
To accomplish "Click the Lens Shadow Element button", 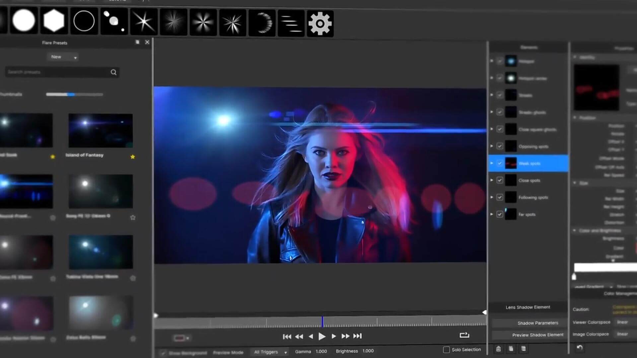I will pos(528,307).
